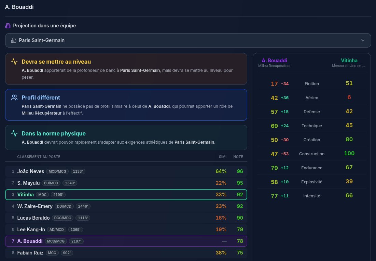Click the pulse icon next to Devra se mettre au niveau

(x=14, y=62)
